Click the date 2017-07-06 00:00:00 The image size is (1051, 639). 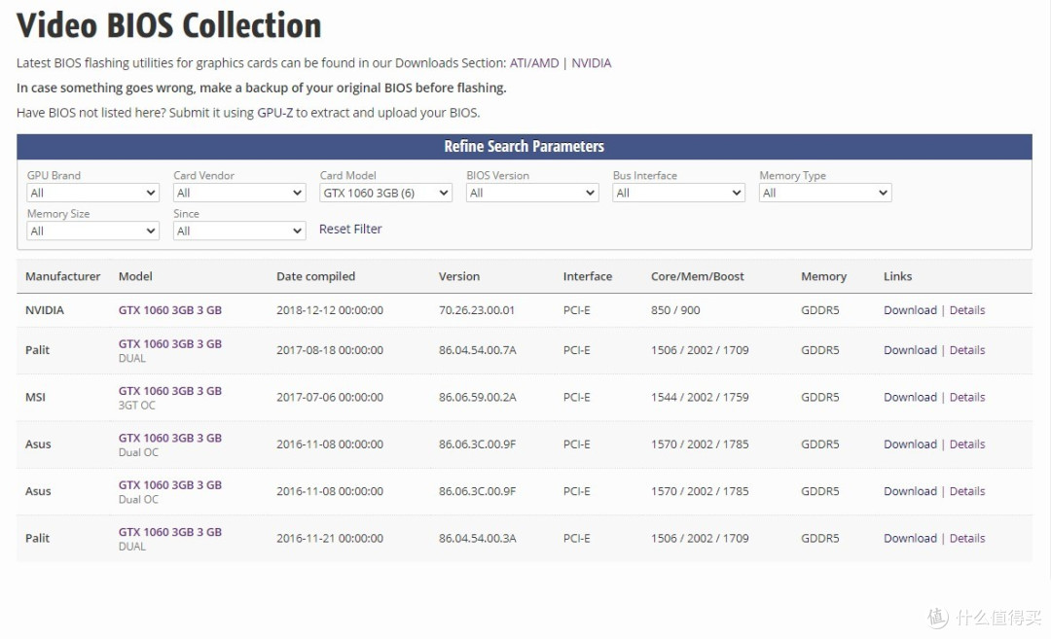330,397
